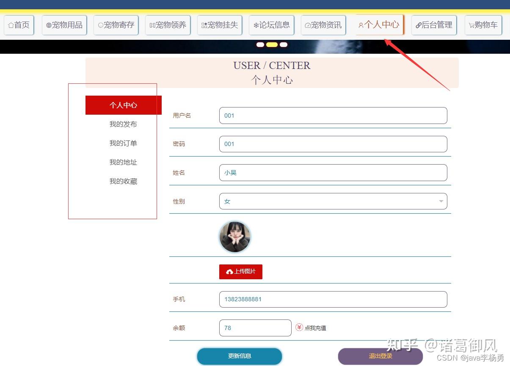Open the 宠物用品 navigation menu
This screenshot has width=510, height=366.
tap(64, 25)
